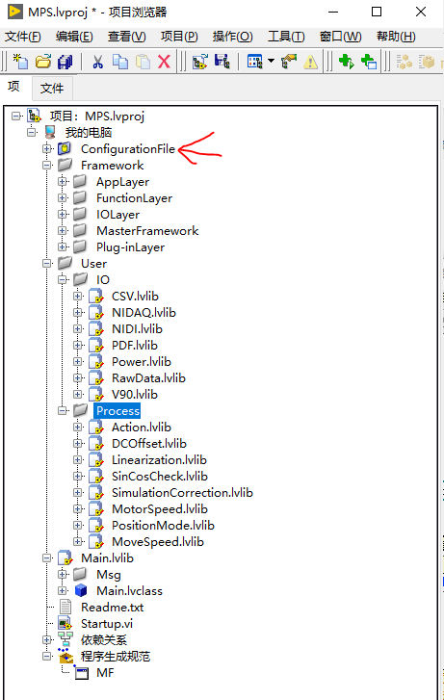
Task: Select the 我的电脑 computer icon
Action: pos(49,132)
